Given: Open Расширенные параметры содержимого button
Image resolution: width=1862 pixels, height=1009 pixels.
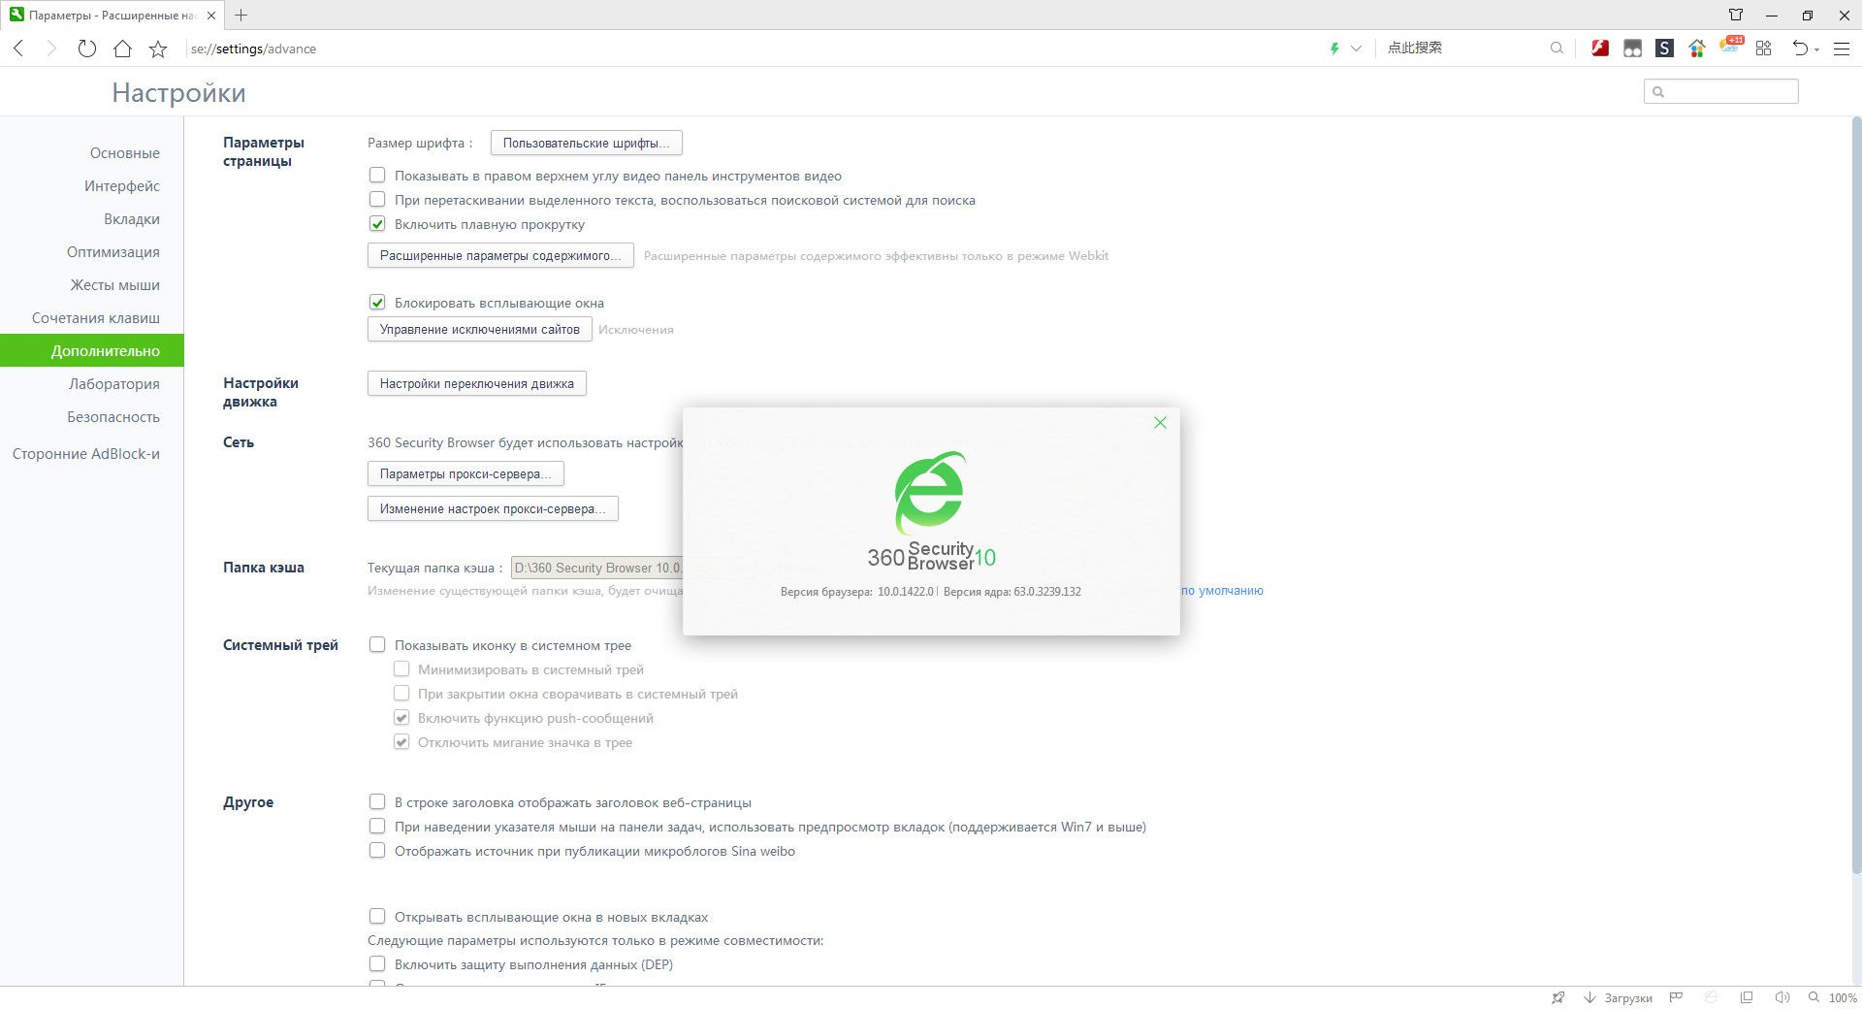Looking at the screenshot, I should pos(500,255).
